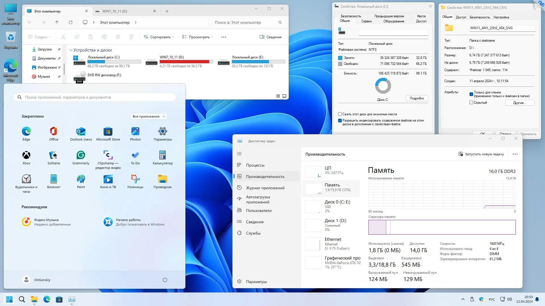The height and width of the screenshot is (306, 545).
Task: Open Grammarly from pinned apps
Action: [x=81, y=156]
